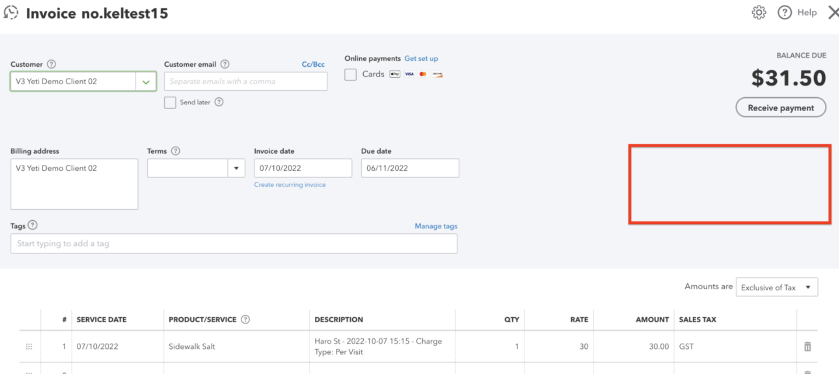
Task: Click into the Customer email field
Action: coord(246,82)
